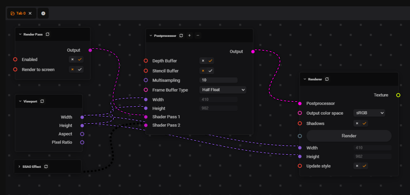Select the Viewport Pixel Ratio output socket

(82, 143)
